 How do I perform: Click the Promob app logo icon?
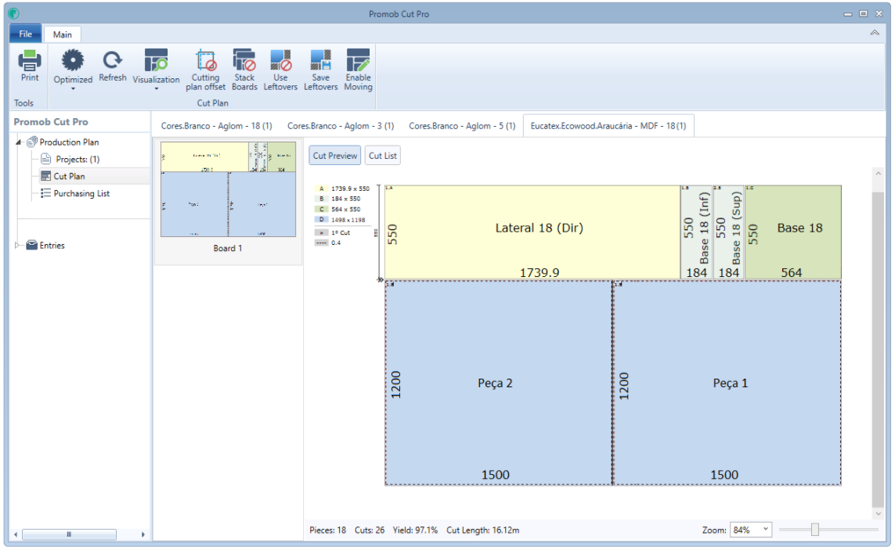[13, 13]
